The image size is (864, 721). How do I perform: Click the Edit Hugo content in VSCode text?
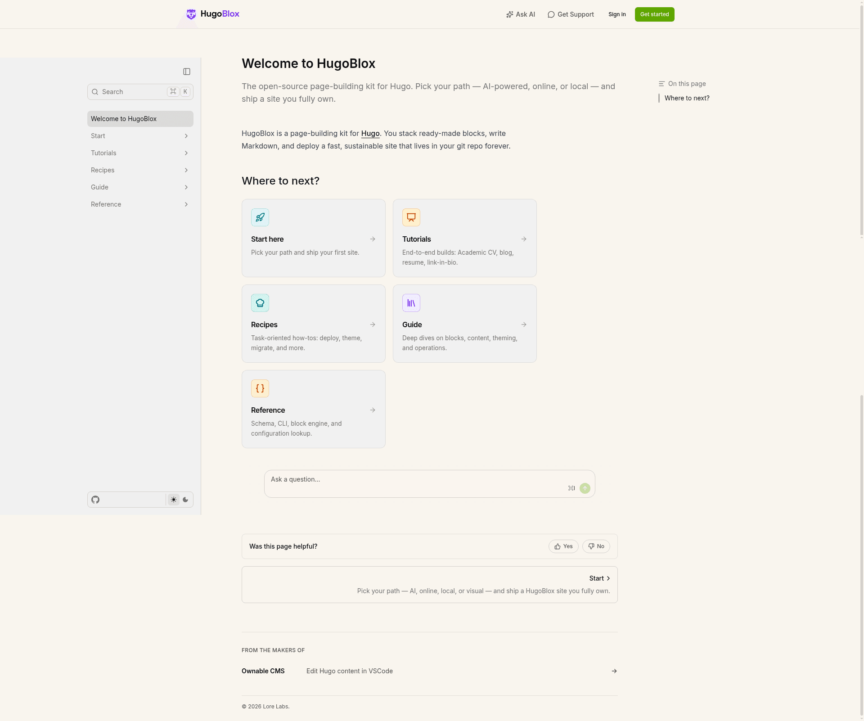pyautogui.click(x=350, y=671)
